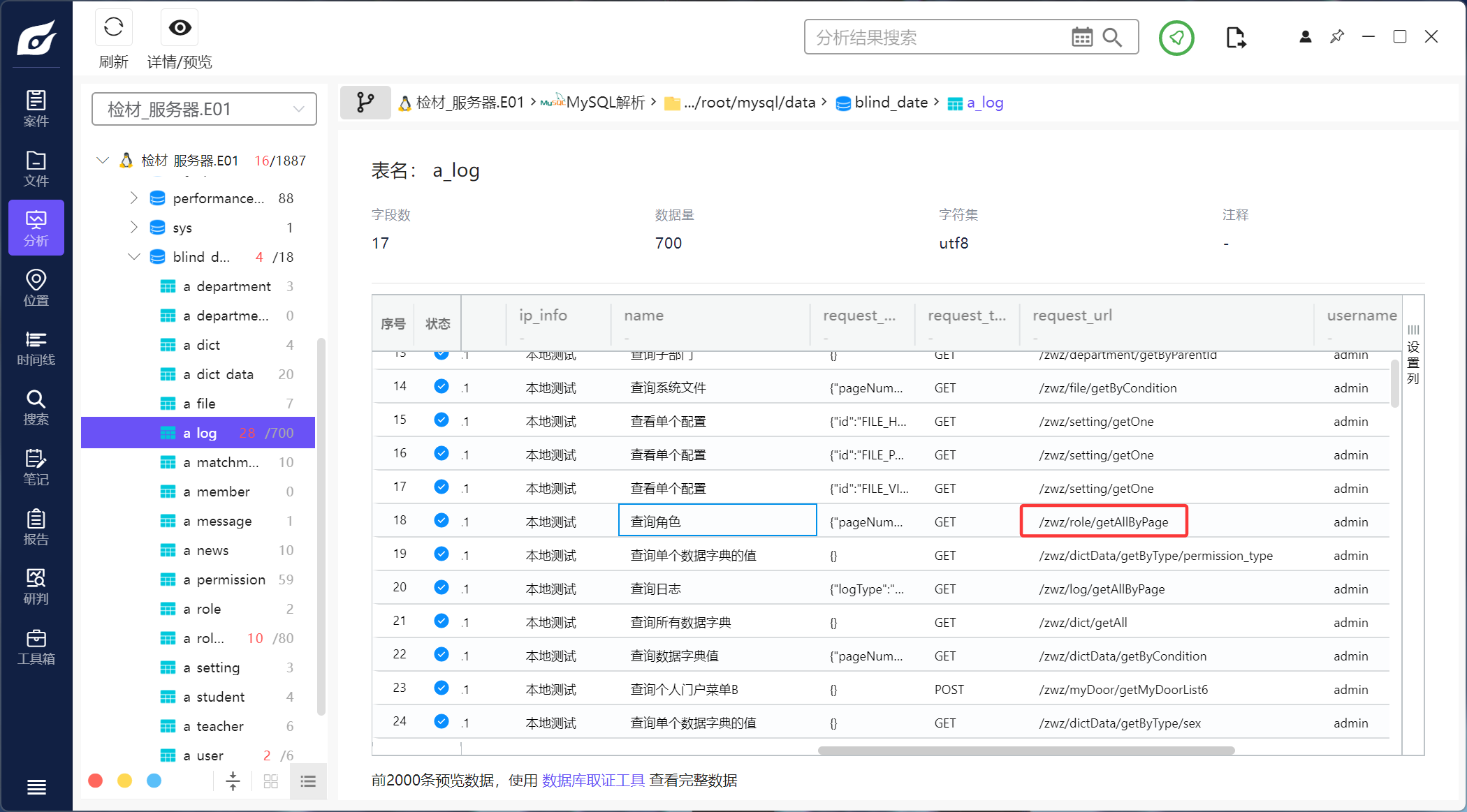Click the export file icon in header
1467x812 pixels.
click(x=1235, y=37)
